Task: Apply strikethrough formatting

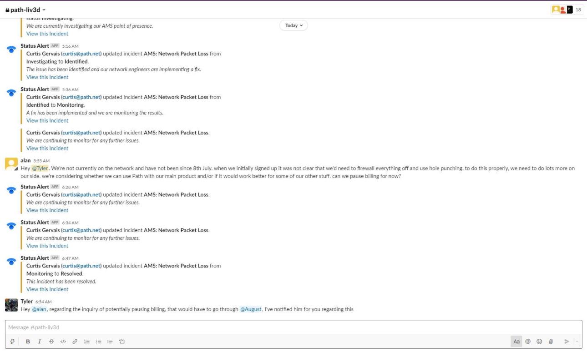Action: 51,342
